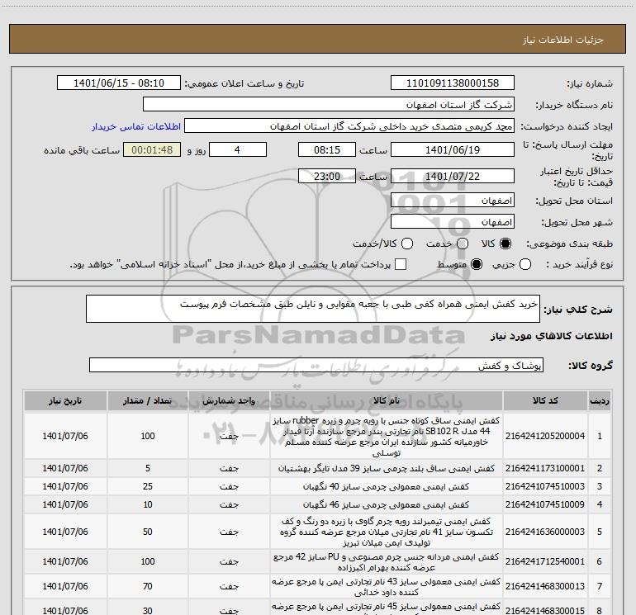Click the product name with سایز 40 نگهبان
Image resolution: width=636 pixels, height=615 pixels.
387,486
